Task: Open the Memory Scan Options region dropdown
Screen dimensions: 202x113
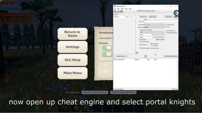Action: coord(152,32)
